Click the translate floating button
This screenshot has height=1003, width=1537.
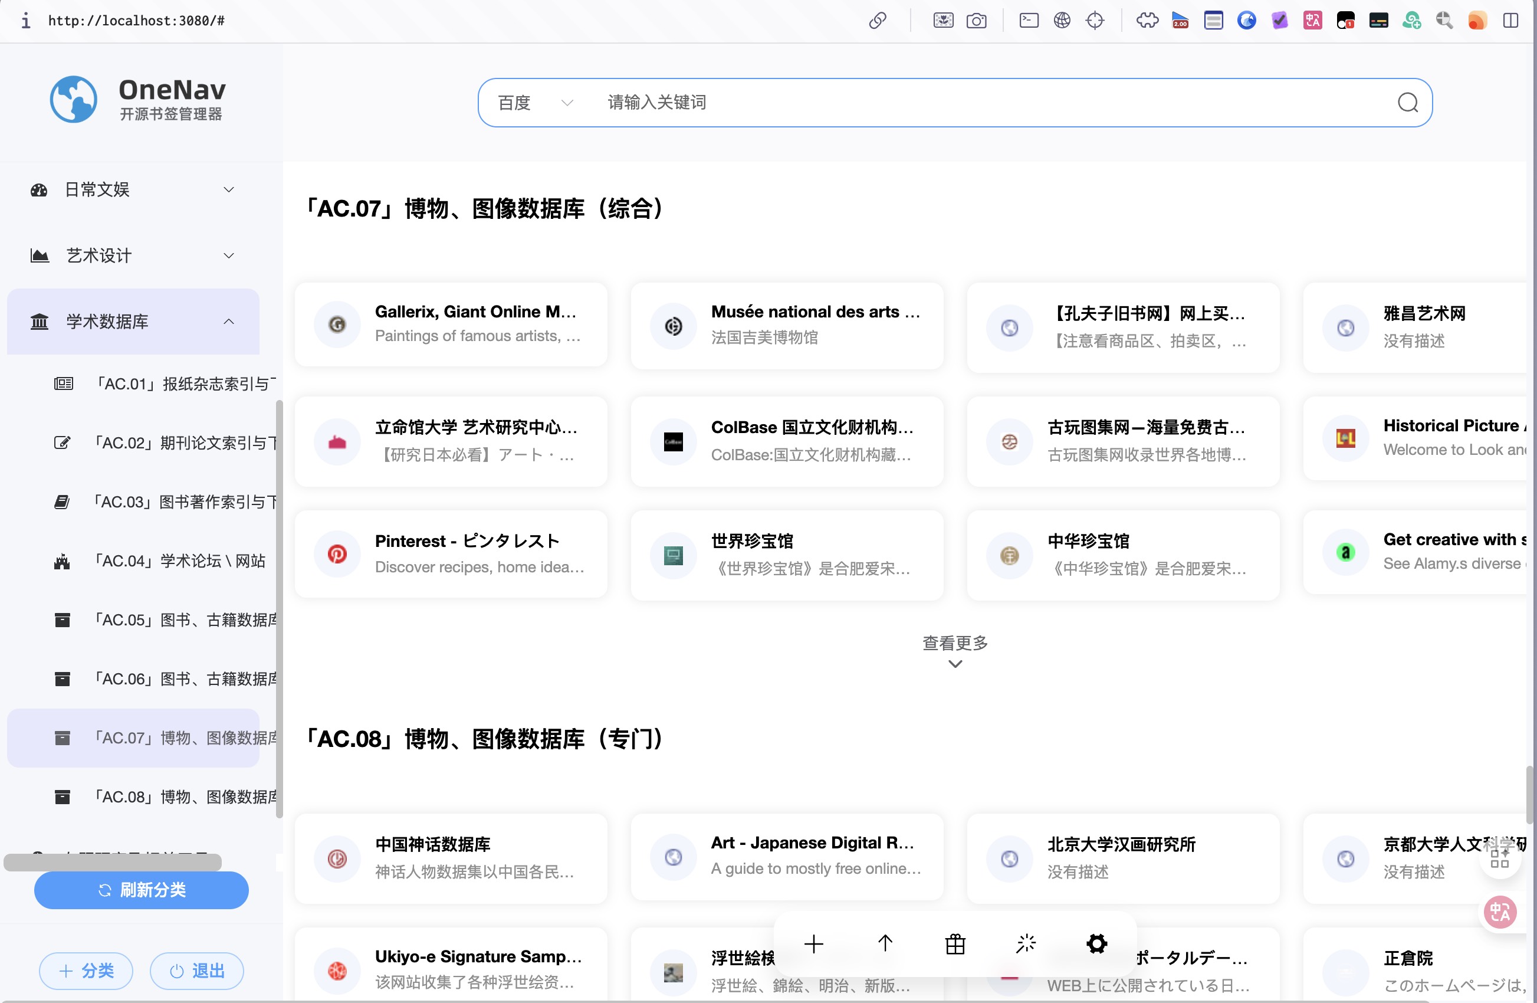point(1499,912)
